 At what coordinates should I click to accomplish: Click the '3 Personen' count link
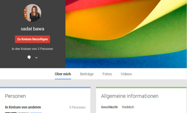pos(77,107)
